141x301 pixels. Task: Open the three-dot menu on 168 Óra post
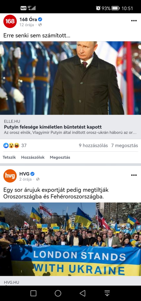point(134,21)
